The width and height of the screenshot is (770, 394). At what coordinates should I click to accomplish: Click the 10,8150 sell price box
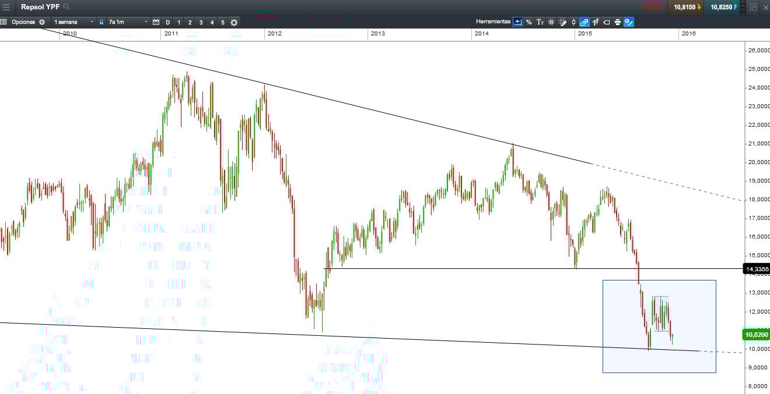pyautogui.click(x=686, y=7)
